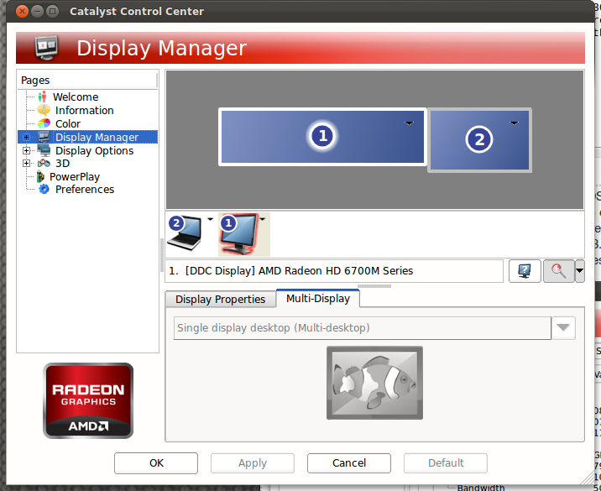Close the Catalyst Control Center window
Viewport: 601px width, 491px height.
point(22,11)
